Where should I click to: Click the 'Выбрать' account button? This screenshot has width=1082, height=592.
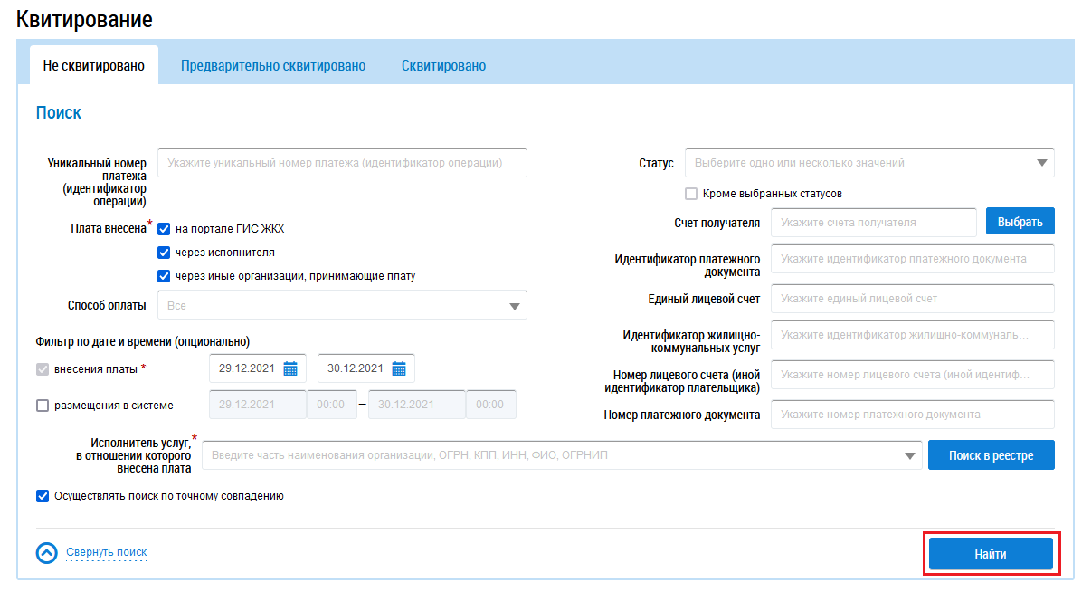1020,222
